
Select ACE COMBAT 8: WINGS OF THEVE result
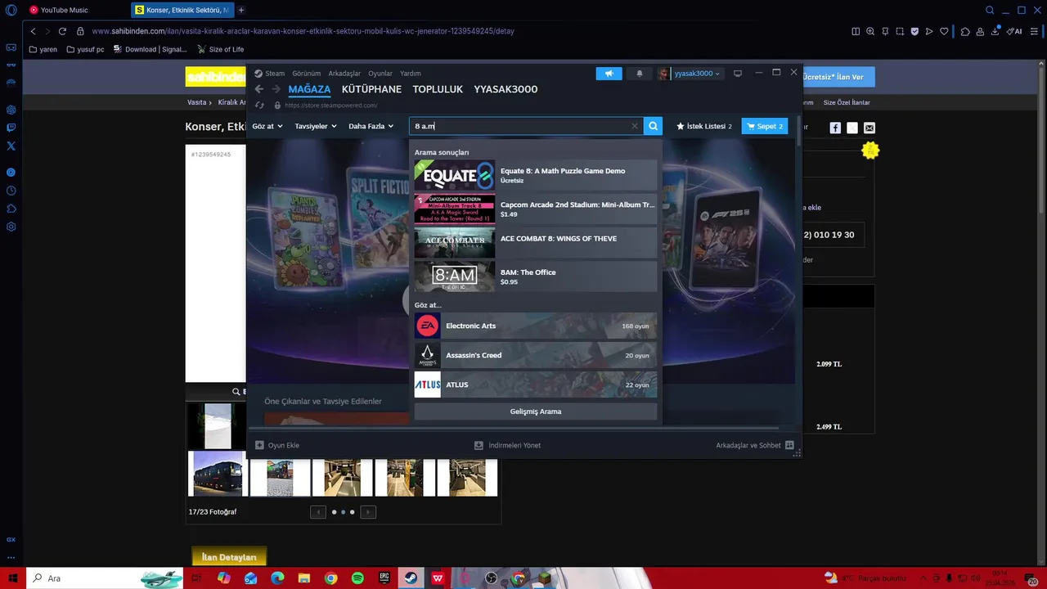536,243
